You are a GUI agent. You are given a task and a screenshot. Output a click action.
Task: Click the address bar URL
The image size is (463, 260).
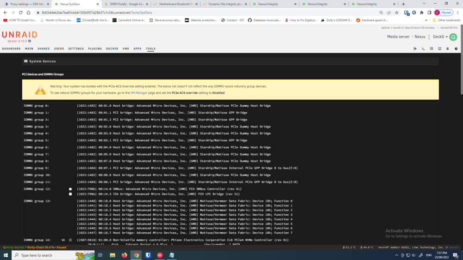97,12
